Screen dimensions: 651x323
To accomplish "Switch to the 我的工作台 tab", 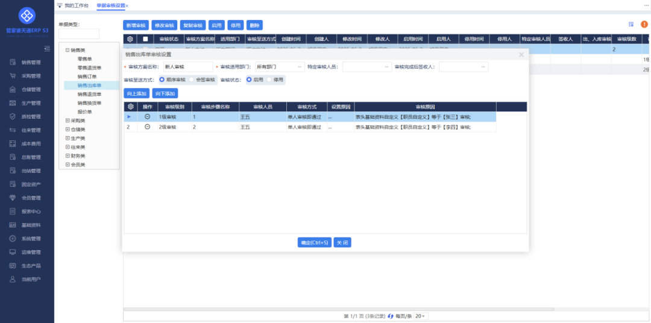I will click(x=76, y=5).
